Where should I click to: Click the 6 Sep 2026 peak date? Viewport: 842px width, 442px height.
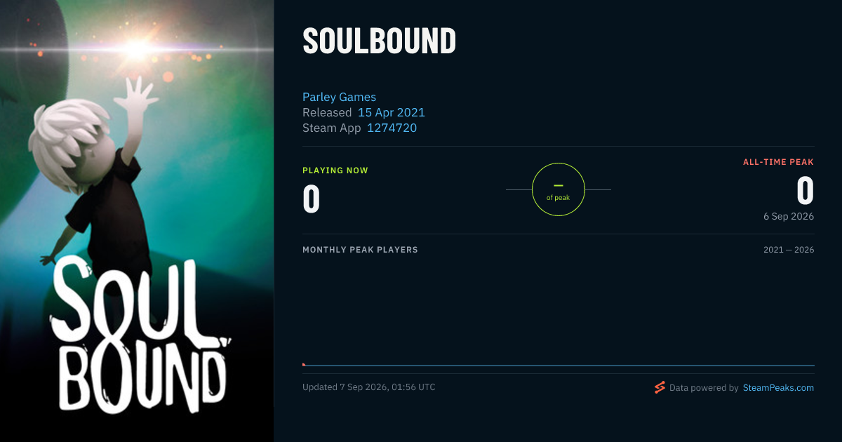(x=789, y=216)
